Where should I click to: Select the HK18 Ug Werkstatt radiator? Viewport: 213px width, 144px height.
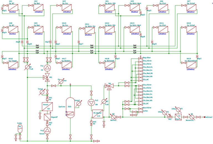[110, 65]
